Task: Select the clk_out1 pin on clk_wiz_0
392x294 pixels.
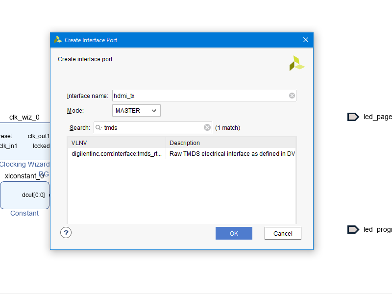Action: tap(38, 136)
